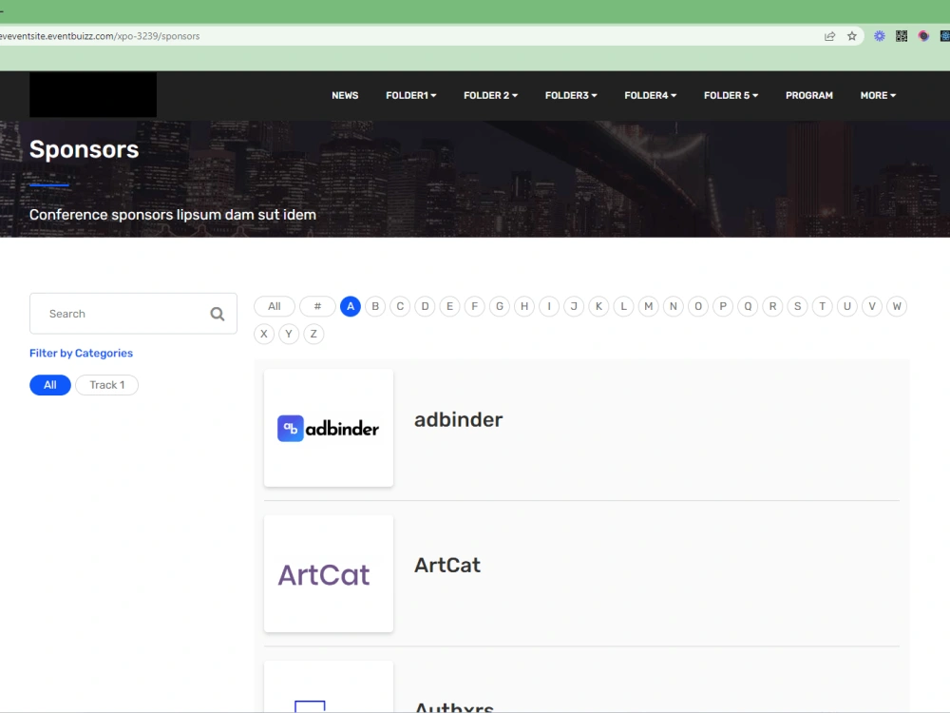Viewport: 950px width, 713px height.
Task: Open the ArtCat sponsor name link
Action: [447, 565]
